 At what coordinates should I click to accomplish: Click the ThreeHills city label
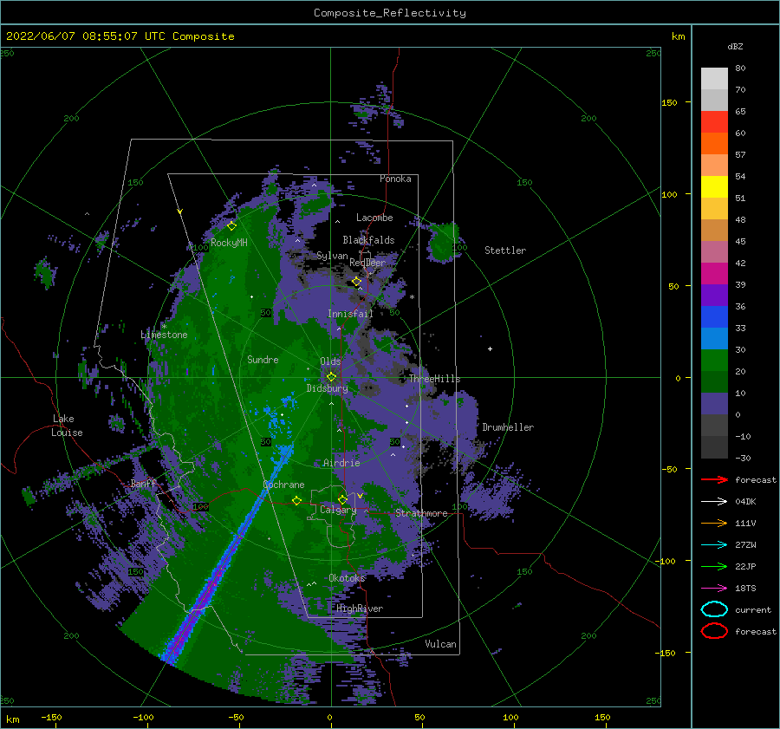(435, 379)
